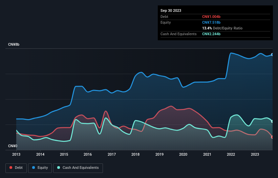Select the teal Cash endpoint marker
This screenshot has width=278, height=178.
click(272, 121)
